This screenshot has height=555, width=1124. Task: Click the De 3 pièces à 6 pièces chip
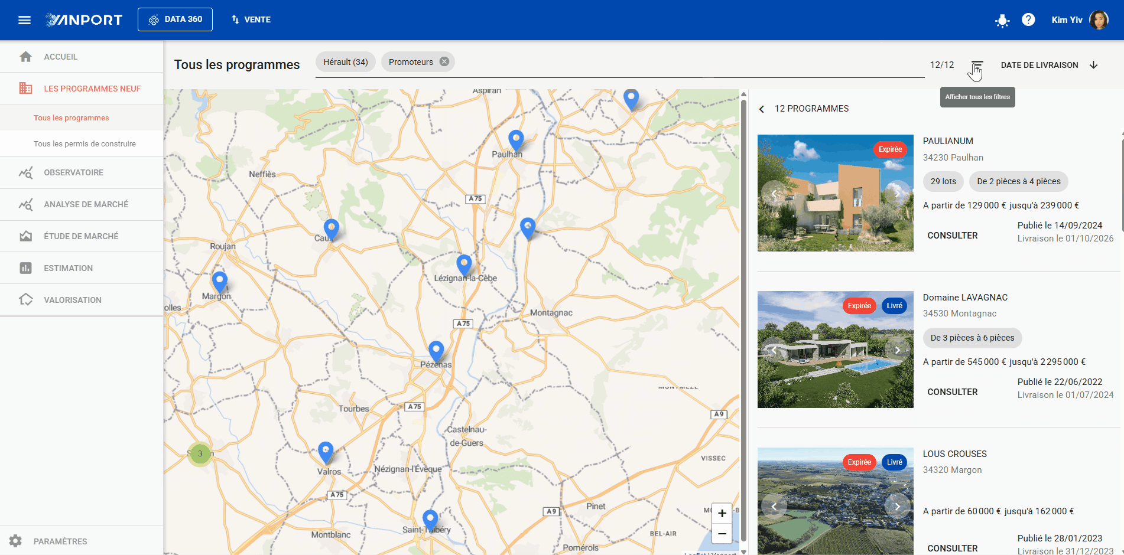(x=972, y=338)
